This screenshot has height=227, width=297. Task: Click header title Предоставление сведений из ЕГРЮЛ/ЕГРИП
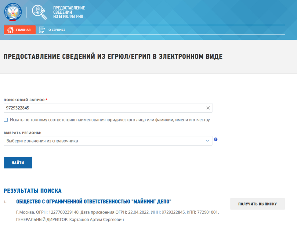coord(69,12)
